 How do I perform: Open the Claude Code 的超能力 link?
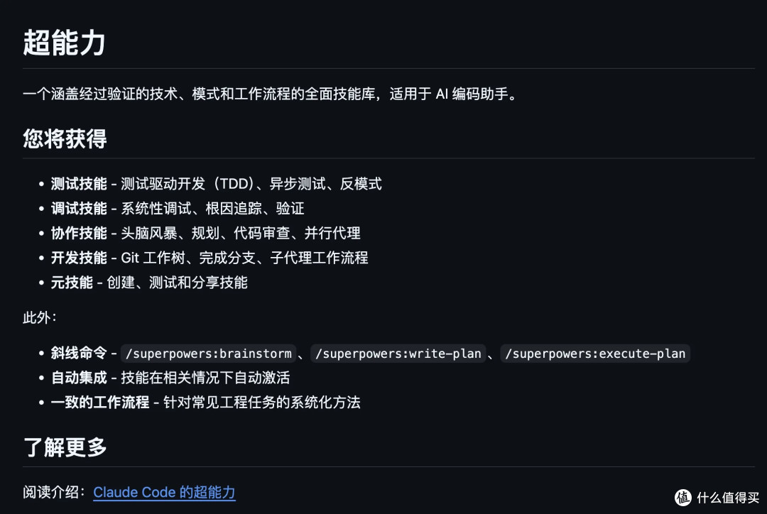pyautogui.click(x=164, y=492)
